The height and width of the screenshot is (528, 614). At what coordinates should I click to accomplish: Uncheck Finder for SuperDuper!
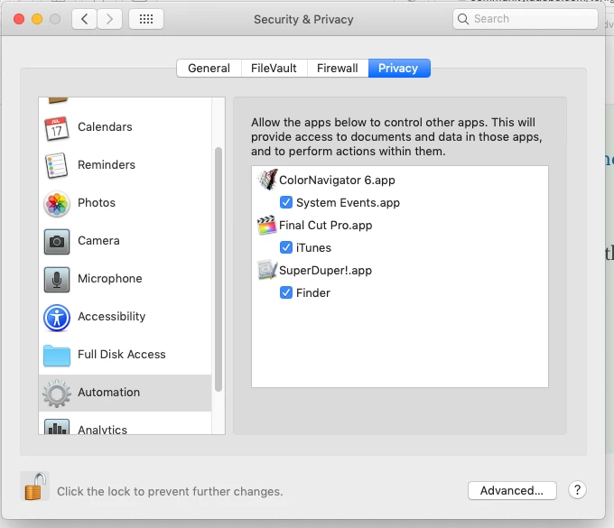pyautogui.click(x=286, y=292)
